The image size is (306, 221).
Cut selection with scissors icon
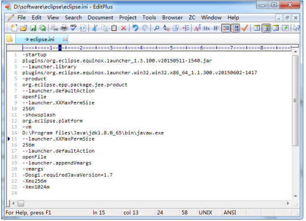(x=95, y=28)
